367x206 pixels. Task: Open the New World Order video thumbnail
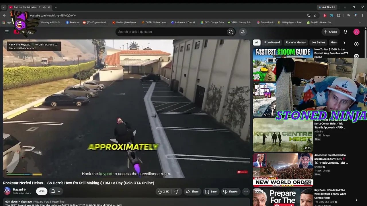click(x=283, y=170)
